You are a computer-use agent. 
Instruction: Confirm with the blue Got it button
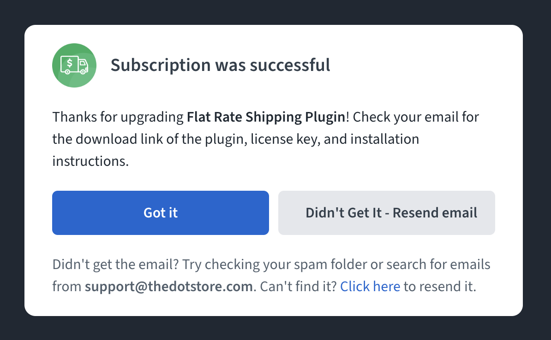(x=161, y=213)
